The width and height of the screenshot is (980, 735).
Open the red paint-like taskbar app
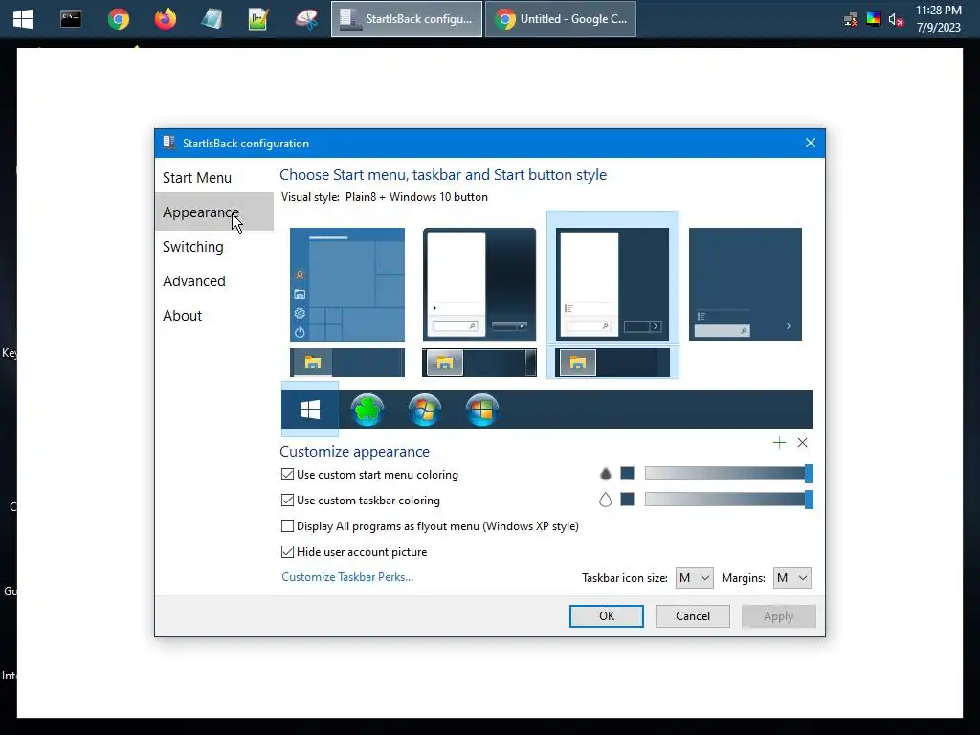tap(306, 19)
